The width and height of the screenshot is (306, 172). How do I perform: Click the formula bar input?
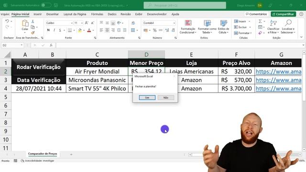pos(180,45)
